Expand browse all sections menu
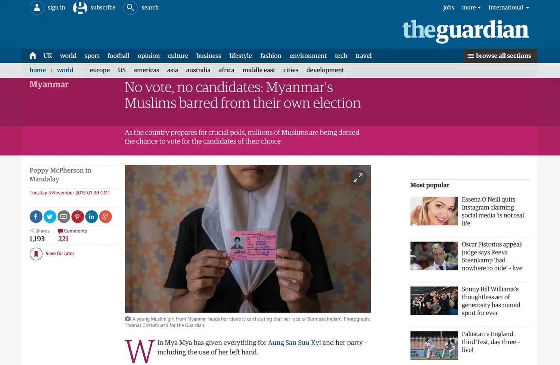The width and height of the screenshot is (560, 365). [500, 56]
